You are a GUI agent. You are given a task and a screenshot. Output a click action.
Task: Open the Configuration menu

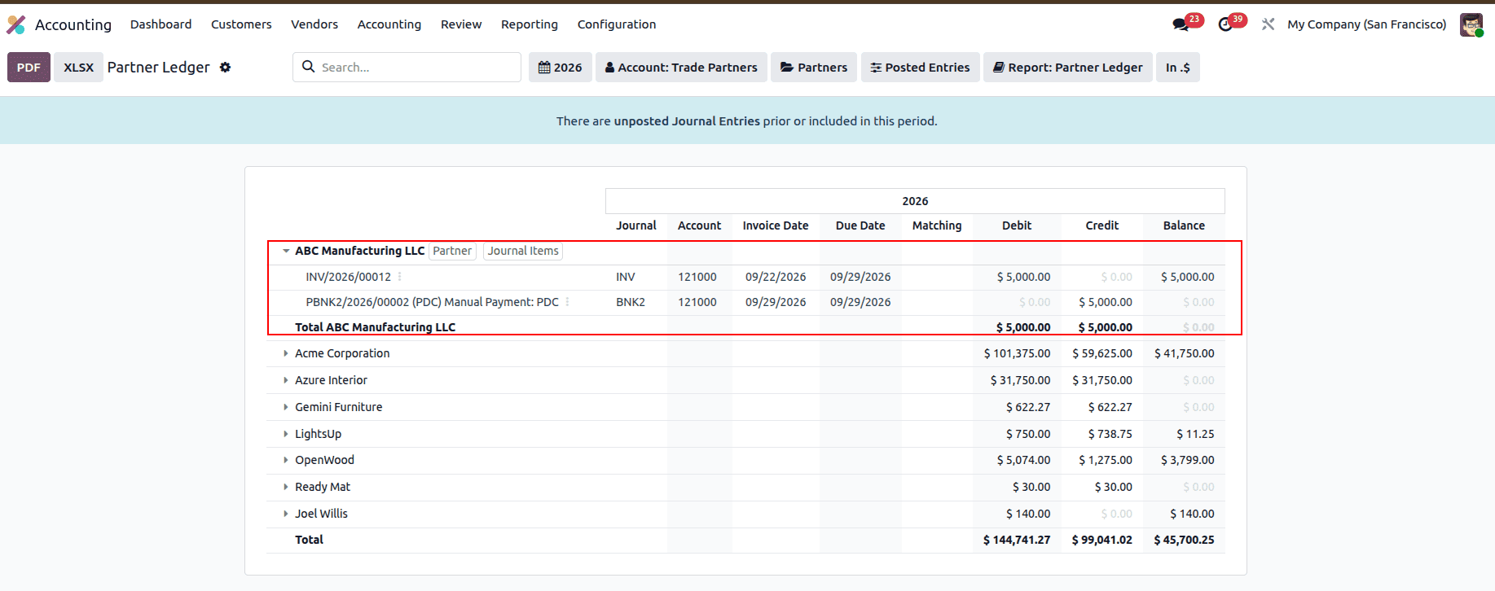point(617,24)
